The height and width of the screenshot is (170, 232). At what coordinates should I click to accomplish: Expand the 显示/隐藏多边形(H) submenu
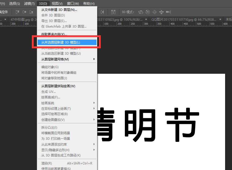click(x=67, y=150)
